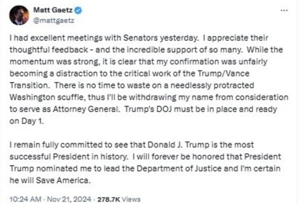
Task: View the 278.7K count analytics
Action: [x=109, y=199]
